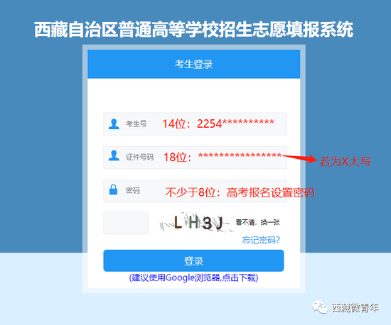Focus the 证件号码 input field

[x=195, y=158]
